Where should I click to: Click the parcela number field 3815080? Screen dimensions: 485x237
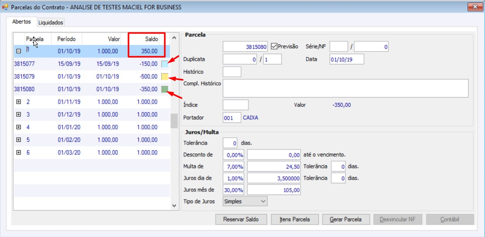pyautogui.click(x=245, y=47)
